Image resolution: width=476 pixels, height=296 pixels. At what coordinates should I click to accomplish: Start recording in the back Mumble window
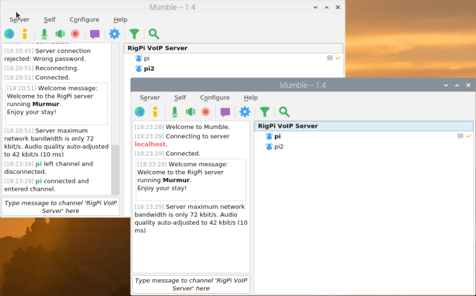(x=75, y=34)
